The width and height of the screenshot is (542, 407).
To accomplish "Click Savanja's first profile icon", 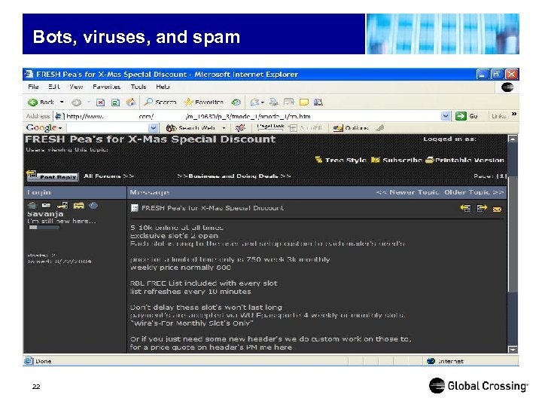I will pos(32,206).
